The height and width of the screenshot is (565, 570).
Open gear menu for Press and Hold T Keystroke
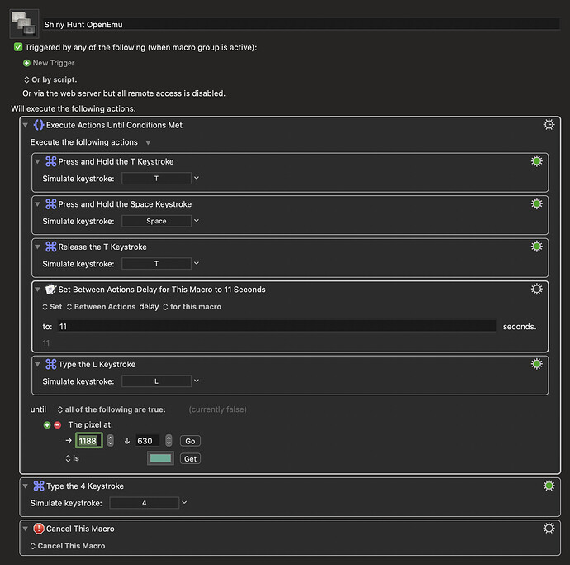pyautogui.click(x=537, y=161)
